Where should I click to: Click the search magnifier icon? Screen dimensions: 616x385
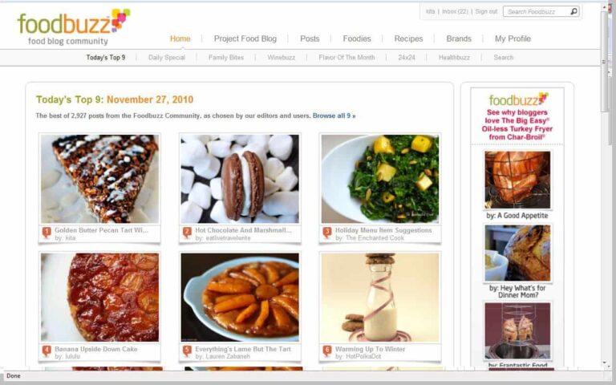tap(573, 11)
